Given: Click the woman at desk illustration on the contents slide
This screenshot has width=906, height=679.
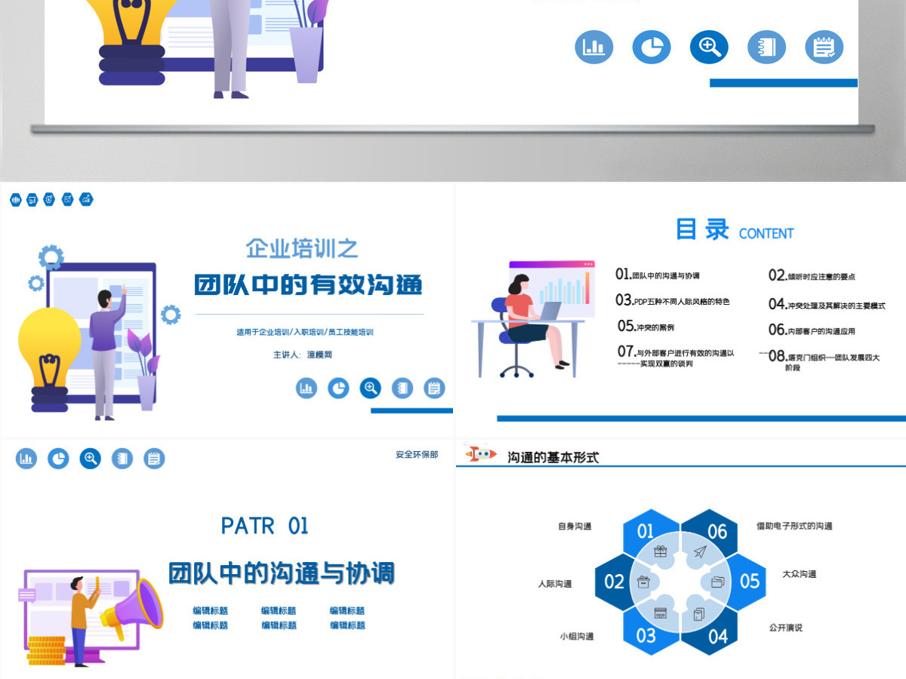Looking at the screenshot, I should [x=532, y=319].
